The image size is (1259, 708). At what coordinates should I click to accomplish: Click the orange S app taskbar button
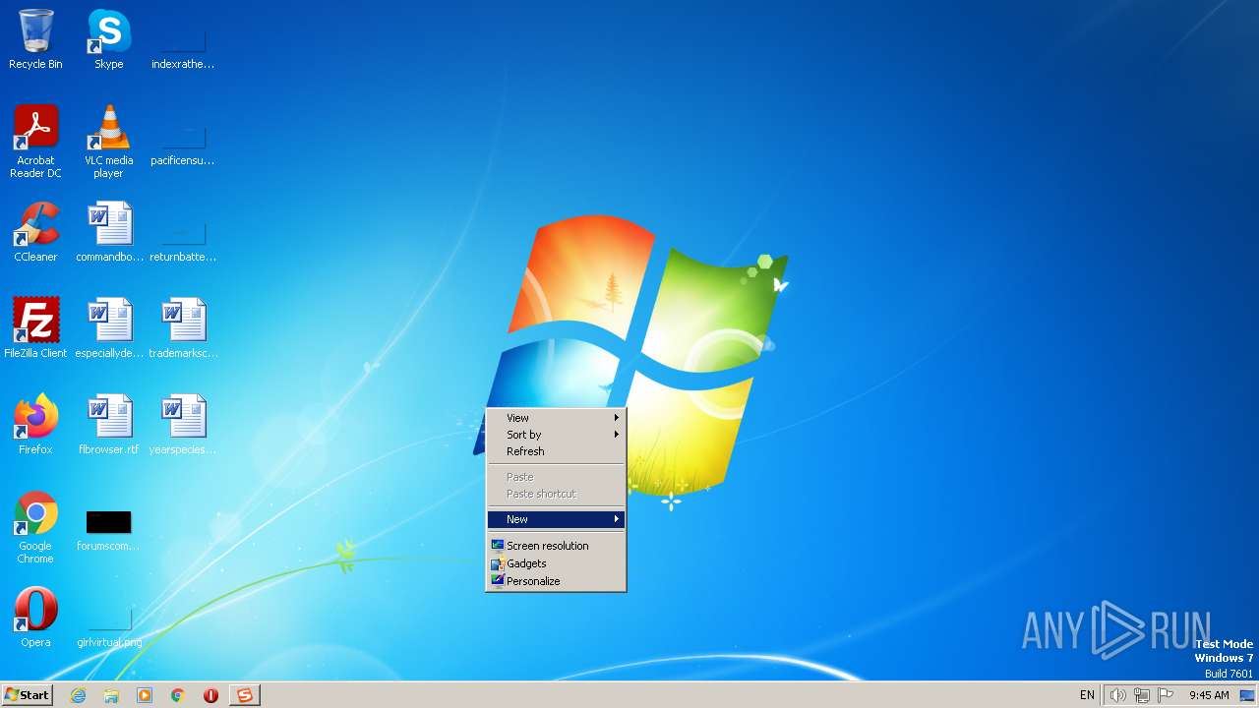pos(244,695)
